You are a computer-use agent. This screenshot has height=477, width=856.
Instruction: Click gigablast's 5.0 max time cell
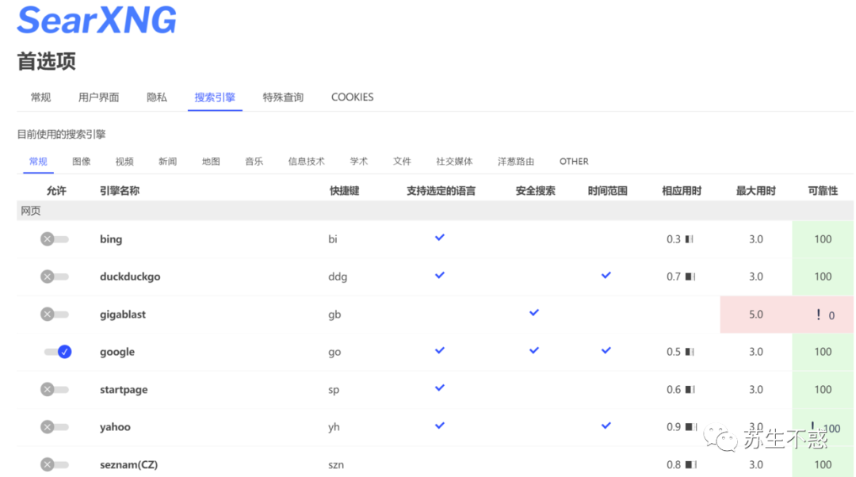tap(756, 315)
